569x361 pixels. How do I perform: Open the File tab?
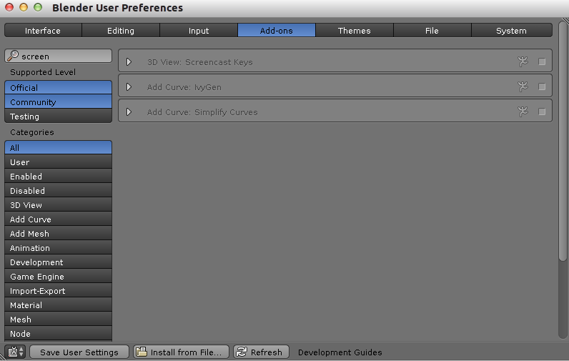[432, 31]
